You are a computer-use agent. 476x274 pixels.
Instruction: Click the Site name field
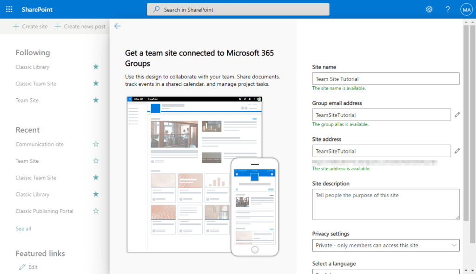(385, 79)
